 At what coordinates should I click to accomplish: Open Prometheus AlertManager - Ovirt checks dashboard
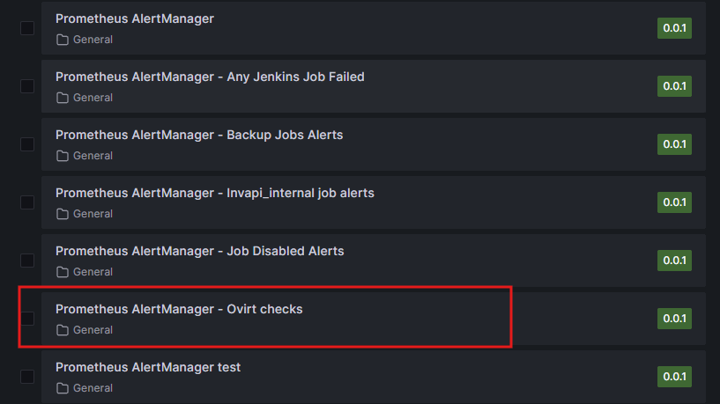[x=179, y=309]
